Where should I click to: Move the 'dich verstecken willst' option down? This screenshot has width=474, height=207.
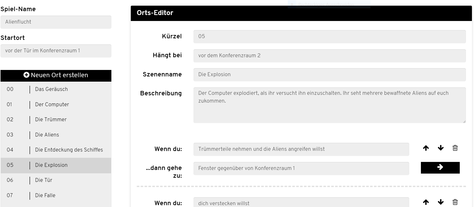click(x=441, y=202)
